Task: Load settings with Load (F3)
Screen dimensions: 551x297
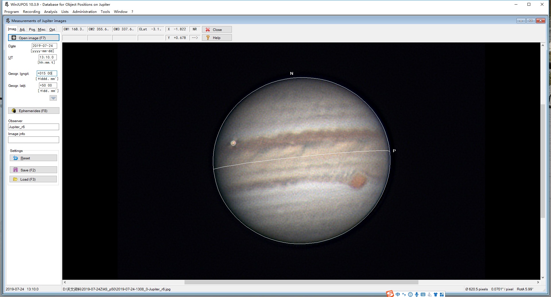Action: [x=33, y=179]
